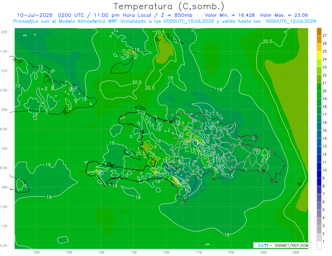Pick the green legend swatch at 20

[319, 87]
